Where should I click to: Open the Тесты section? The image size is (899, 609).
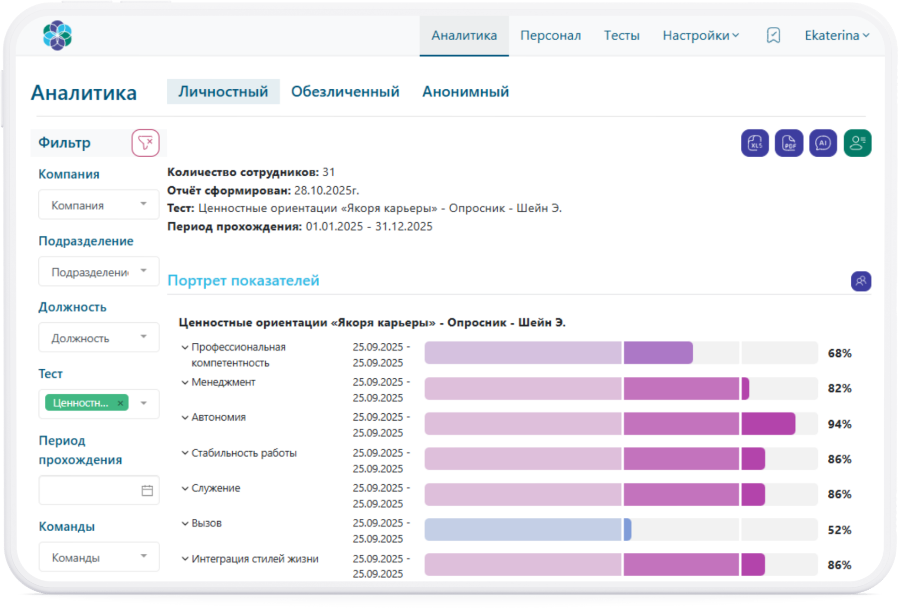pyautogui.click(x=621, y=35)
